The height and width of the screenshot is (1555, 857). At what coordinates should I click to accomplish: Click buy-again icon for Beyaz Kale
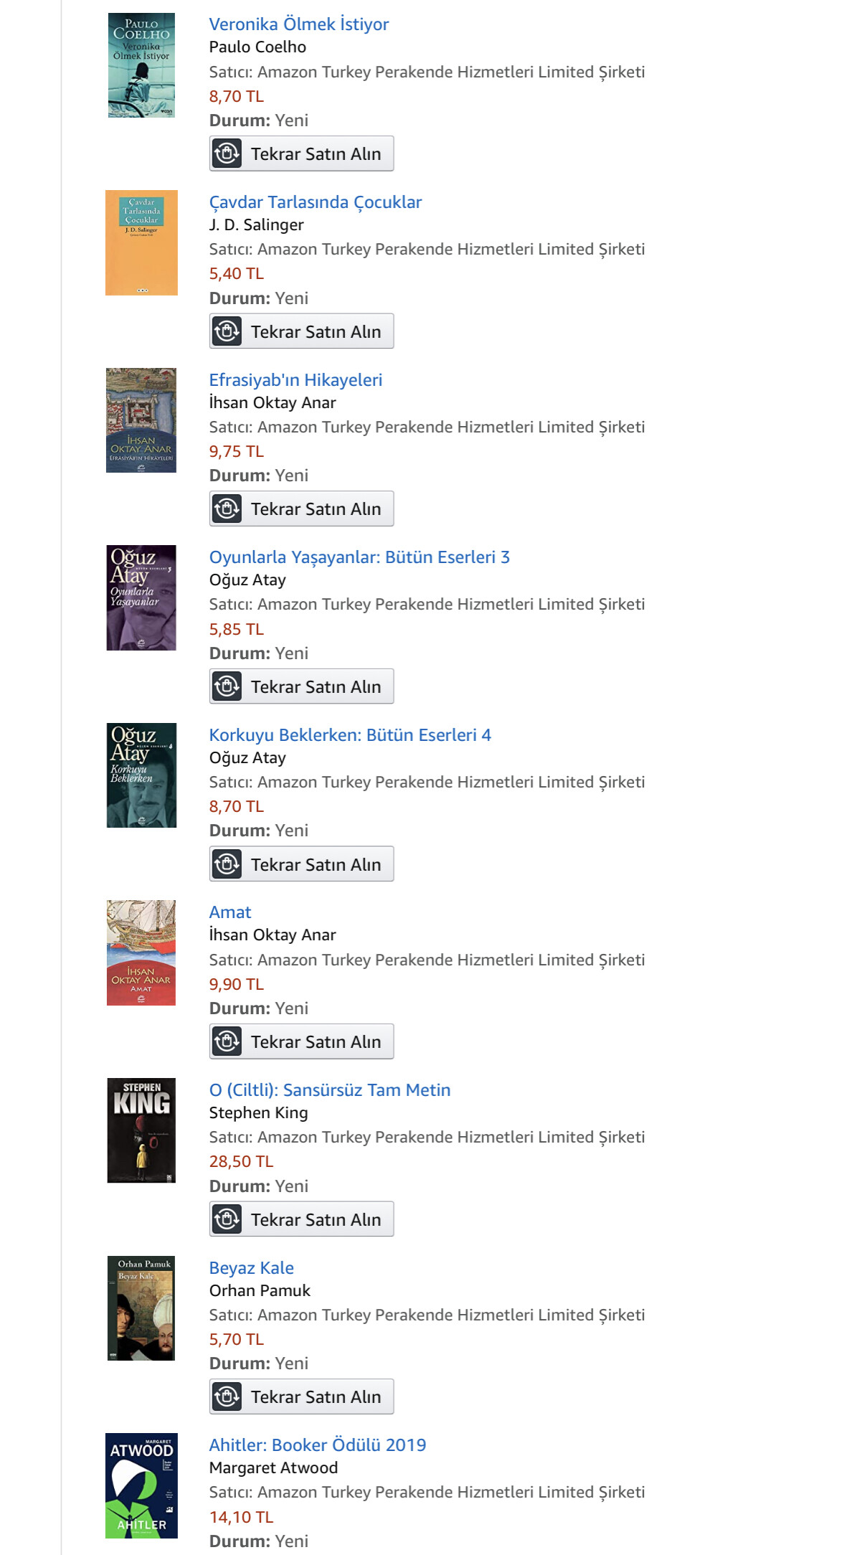tap(227, 1396)
